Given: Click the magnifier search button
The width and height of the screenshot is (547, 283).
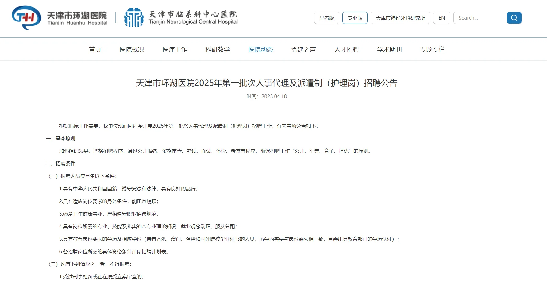Looking at the screenshot, I should [x=514, y=18].
